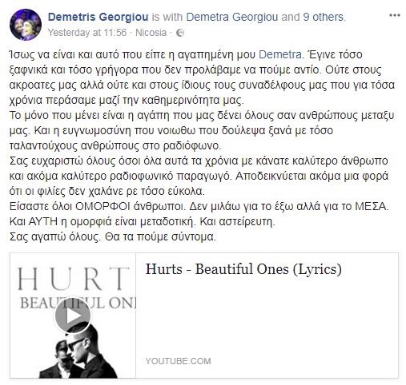Open Demetra Georgiou tagged profile link
Viewport: 406px width, 385px height.
232,17
